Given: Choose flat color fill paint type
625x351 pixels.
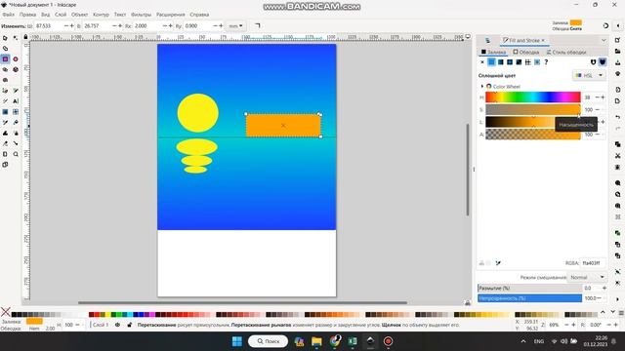Looking at the screenshot, I should (491, 62).
